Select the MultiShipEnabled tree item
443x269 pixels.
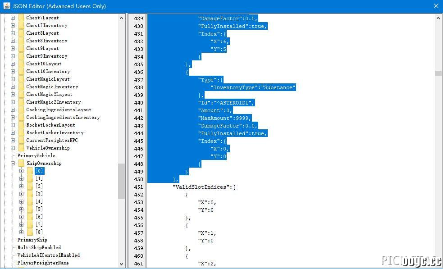[39, 247]
